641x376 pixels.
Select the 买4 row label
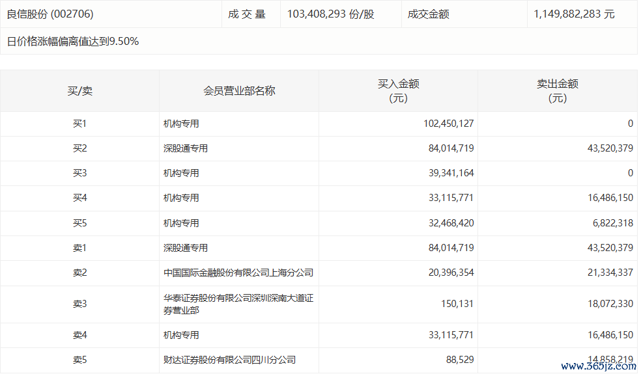click(x=79, y=198)
